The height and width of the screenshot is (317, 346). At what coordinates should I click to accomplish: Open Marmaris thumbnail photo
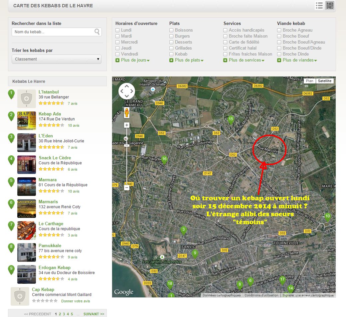tap(27, 209)
